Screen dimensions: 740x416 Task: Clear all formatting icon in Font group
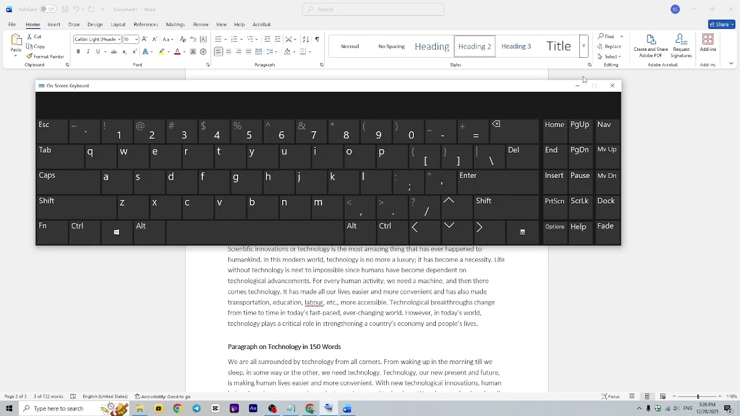click(183, 39)
